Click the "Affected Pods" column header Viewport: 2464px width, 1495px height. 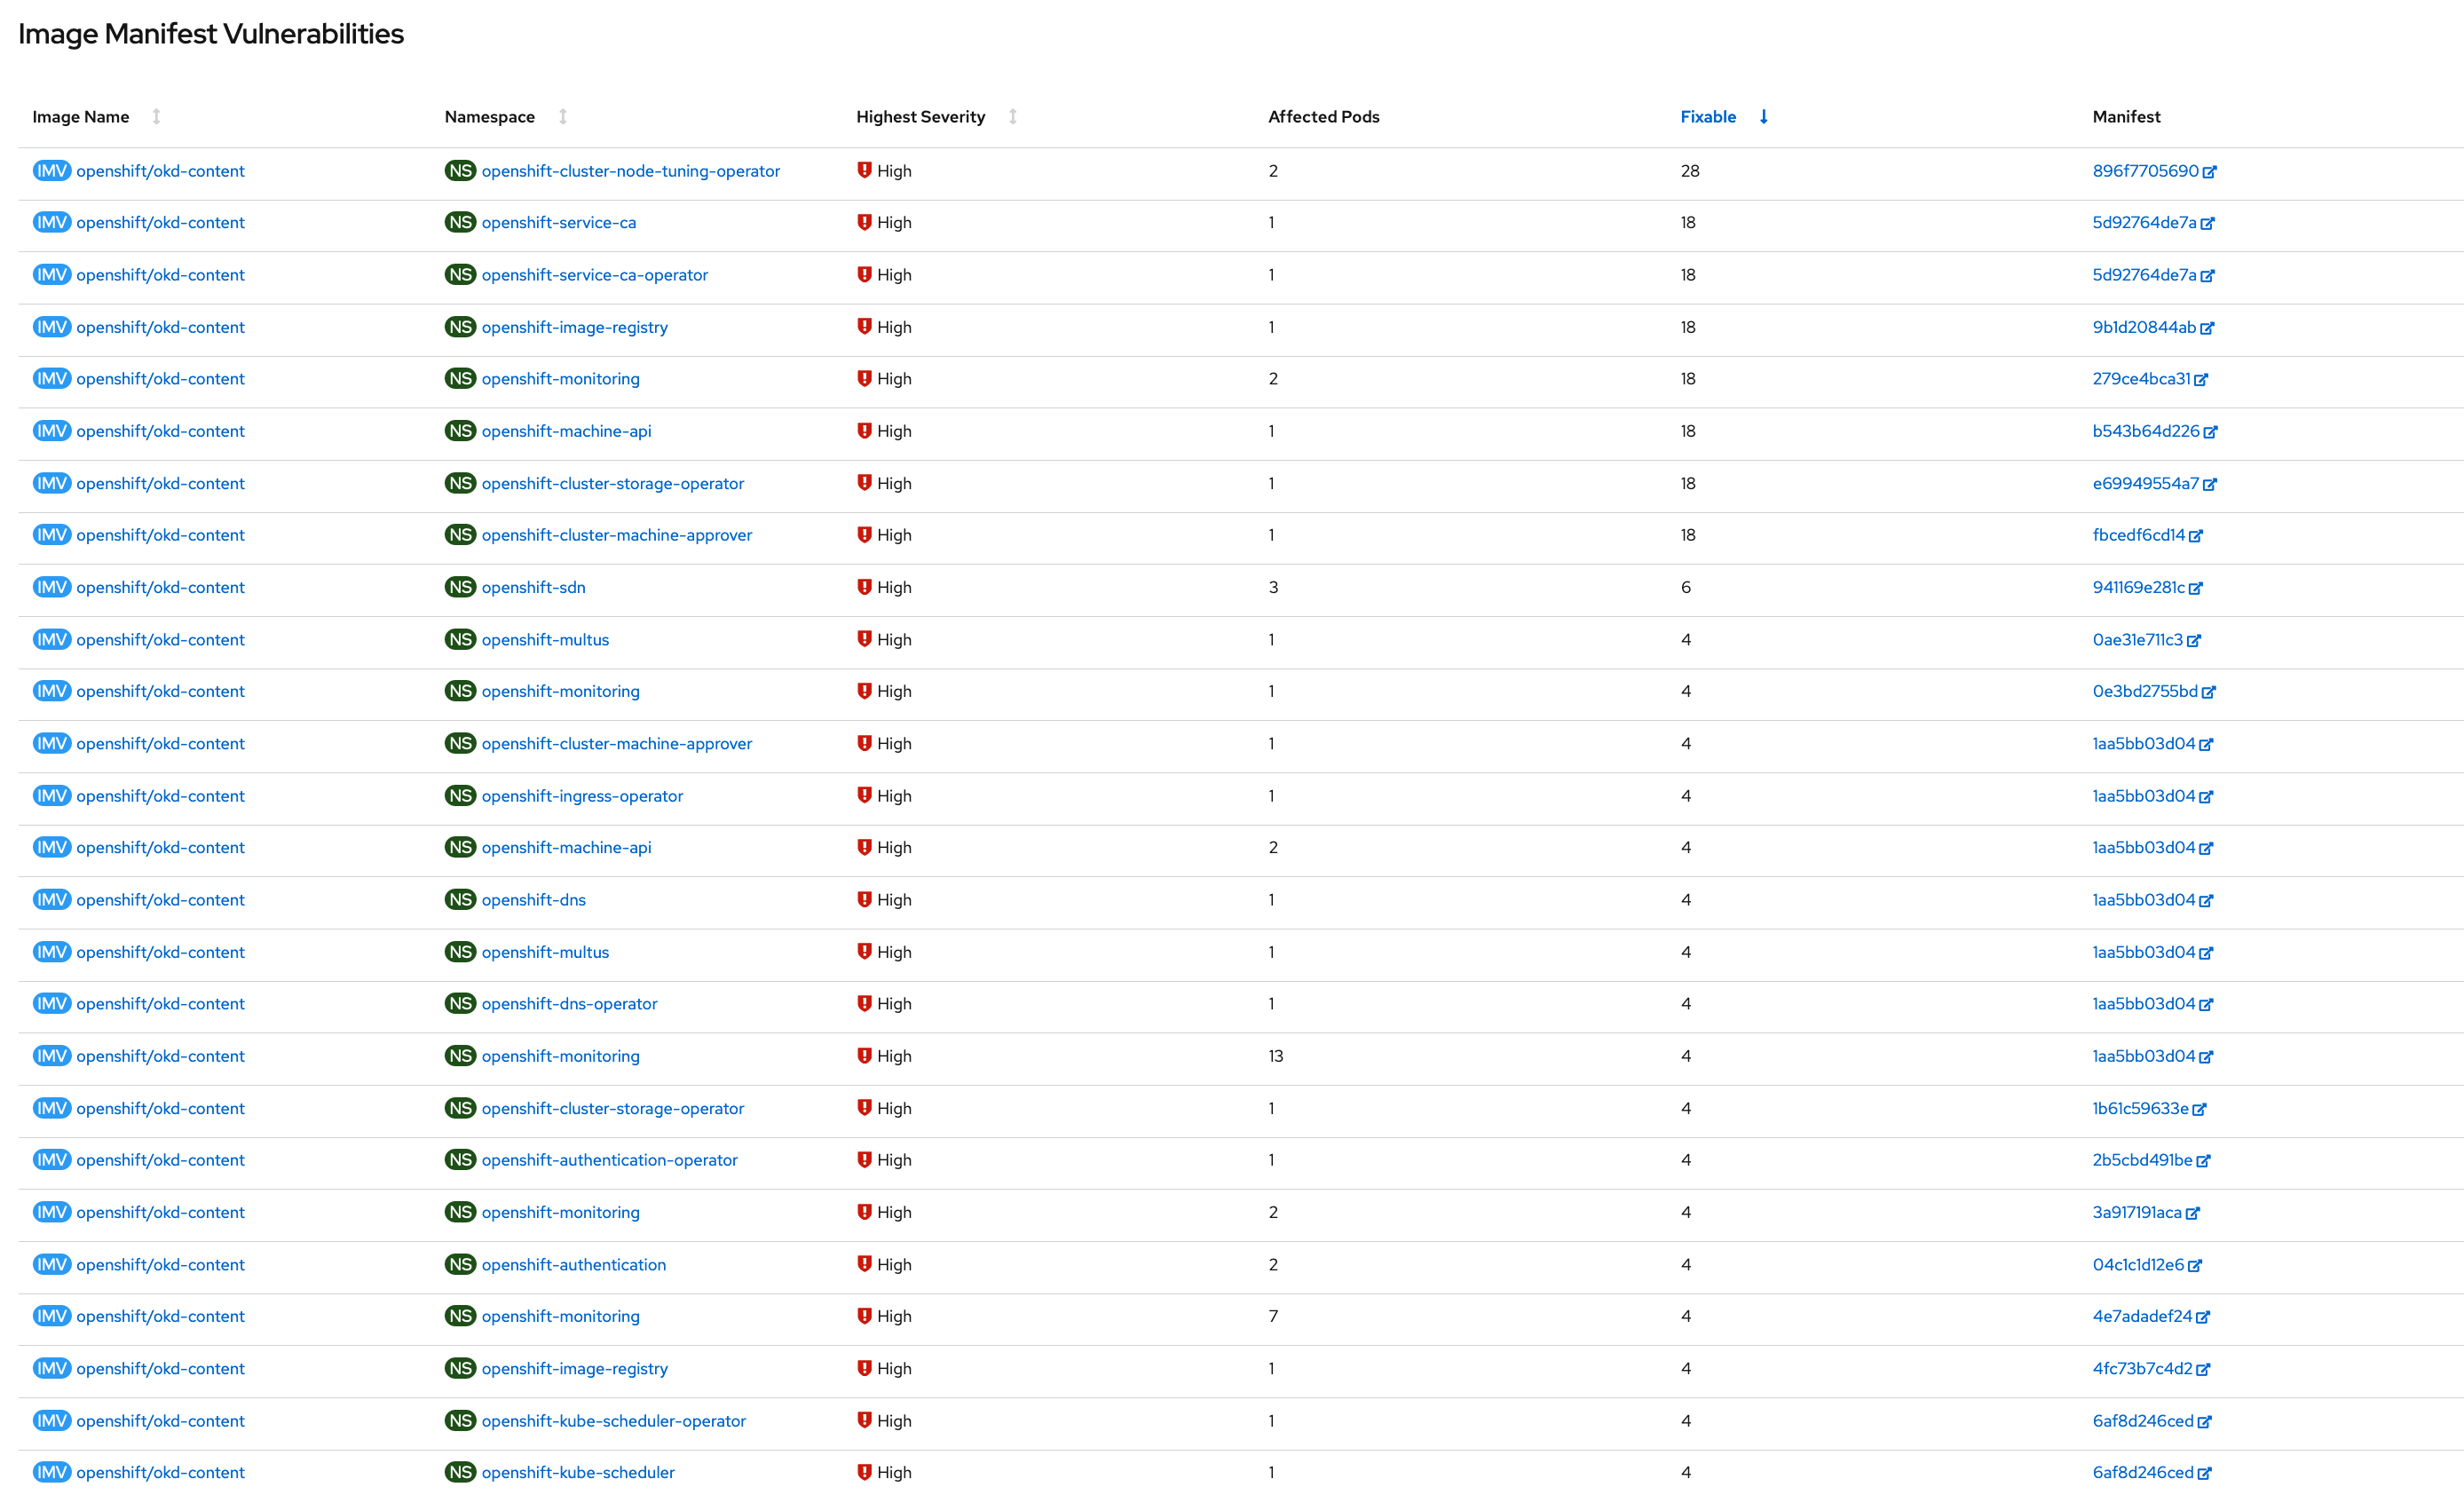click(1324, 117)
